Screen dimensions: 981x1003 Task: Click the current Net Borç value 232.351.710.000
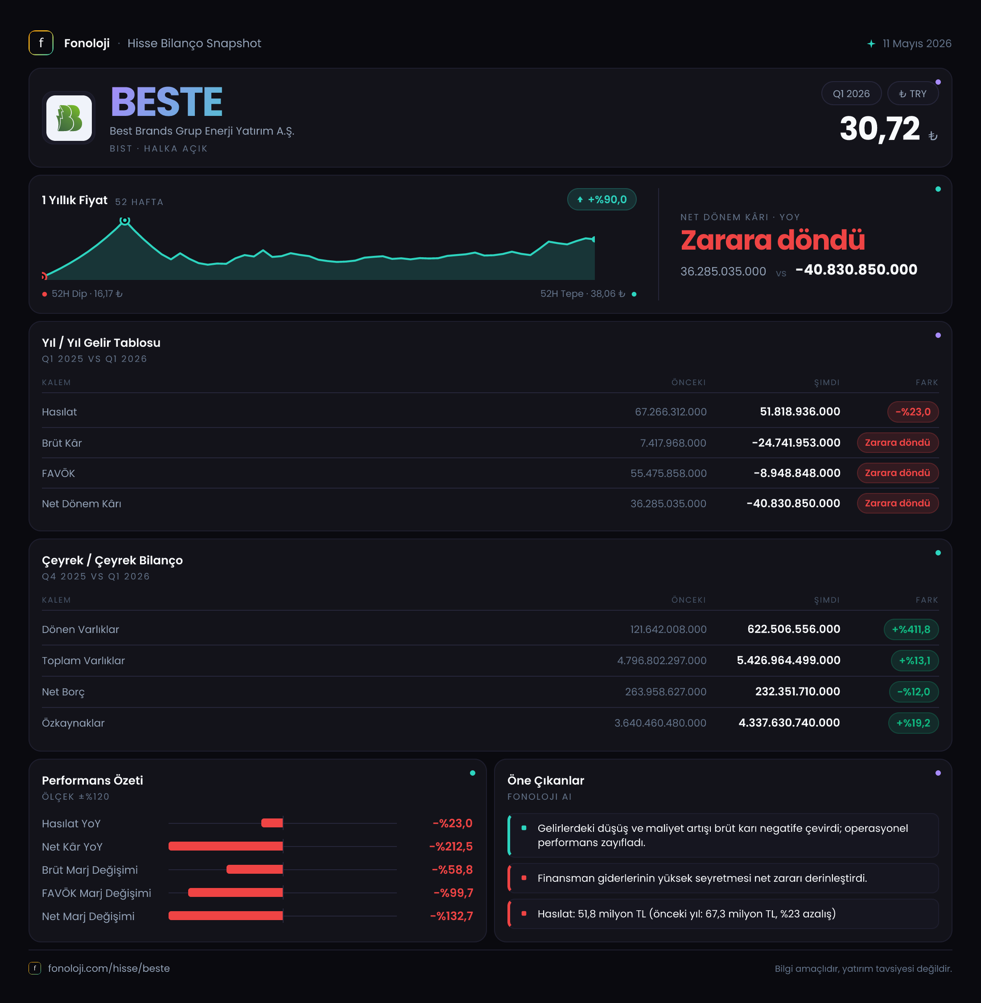[798, 691]
